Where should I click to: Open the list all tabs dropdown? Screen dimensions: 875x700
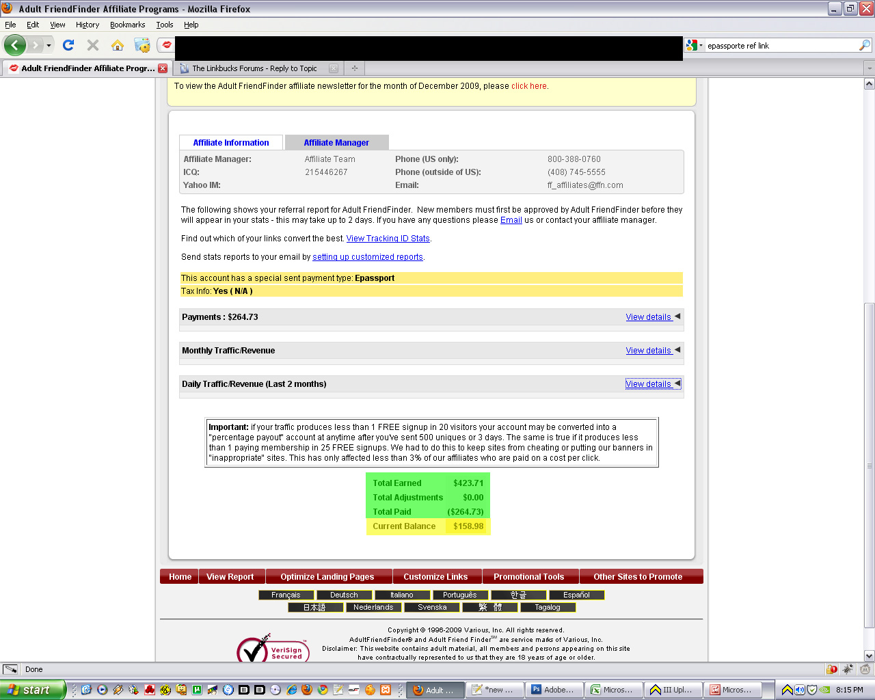click(x=870, y=68)
